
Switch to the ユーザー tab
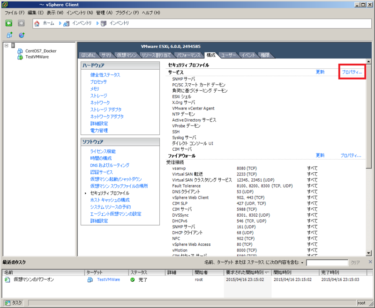(x=228, y=55)
